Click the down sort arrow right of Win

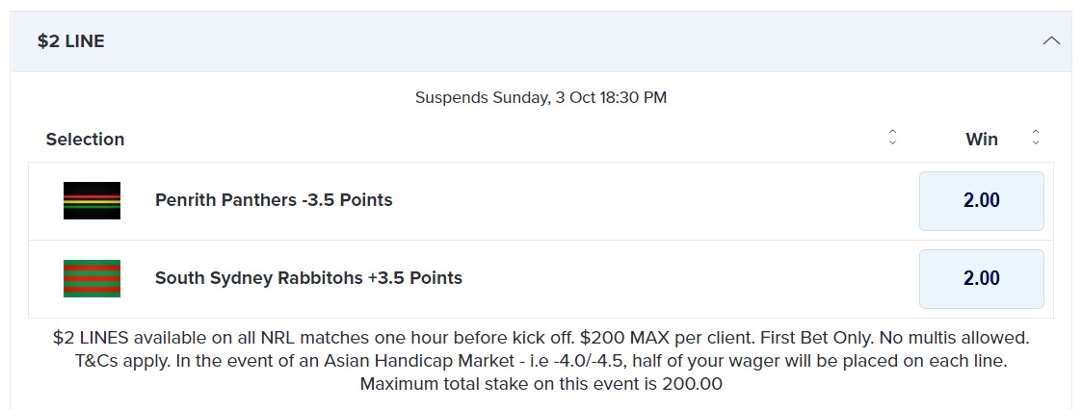point(1035,141)
